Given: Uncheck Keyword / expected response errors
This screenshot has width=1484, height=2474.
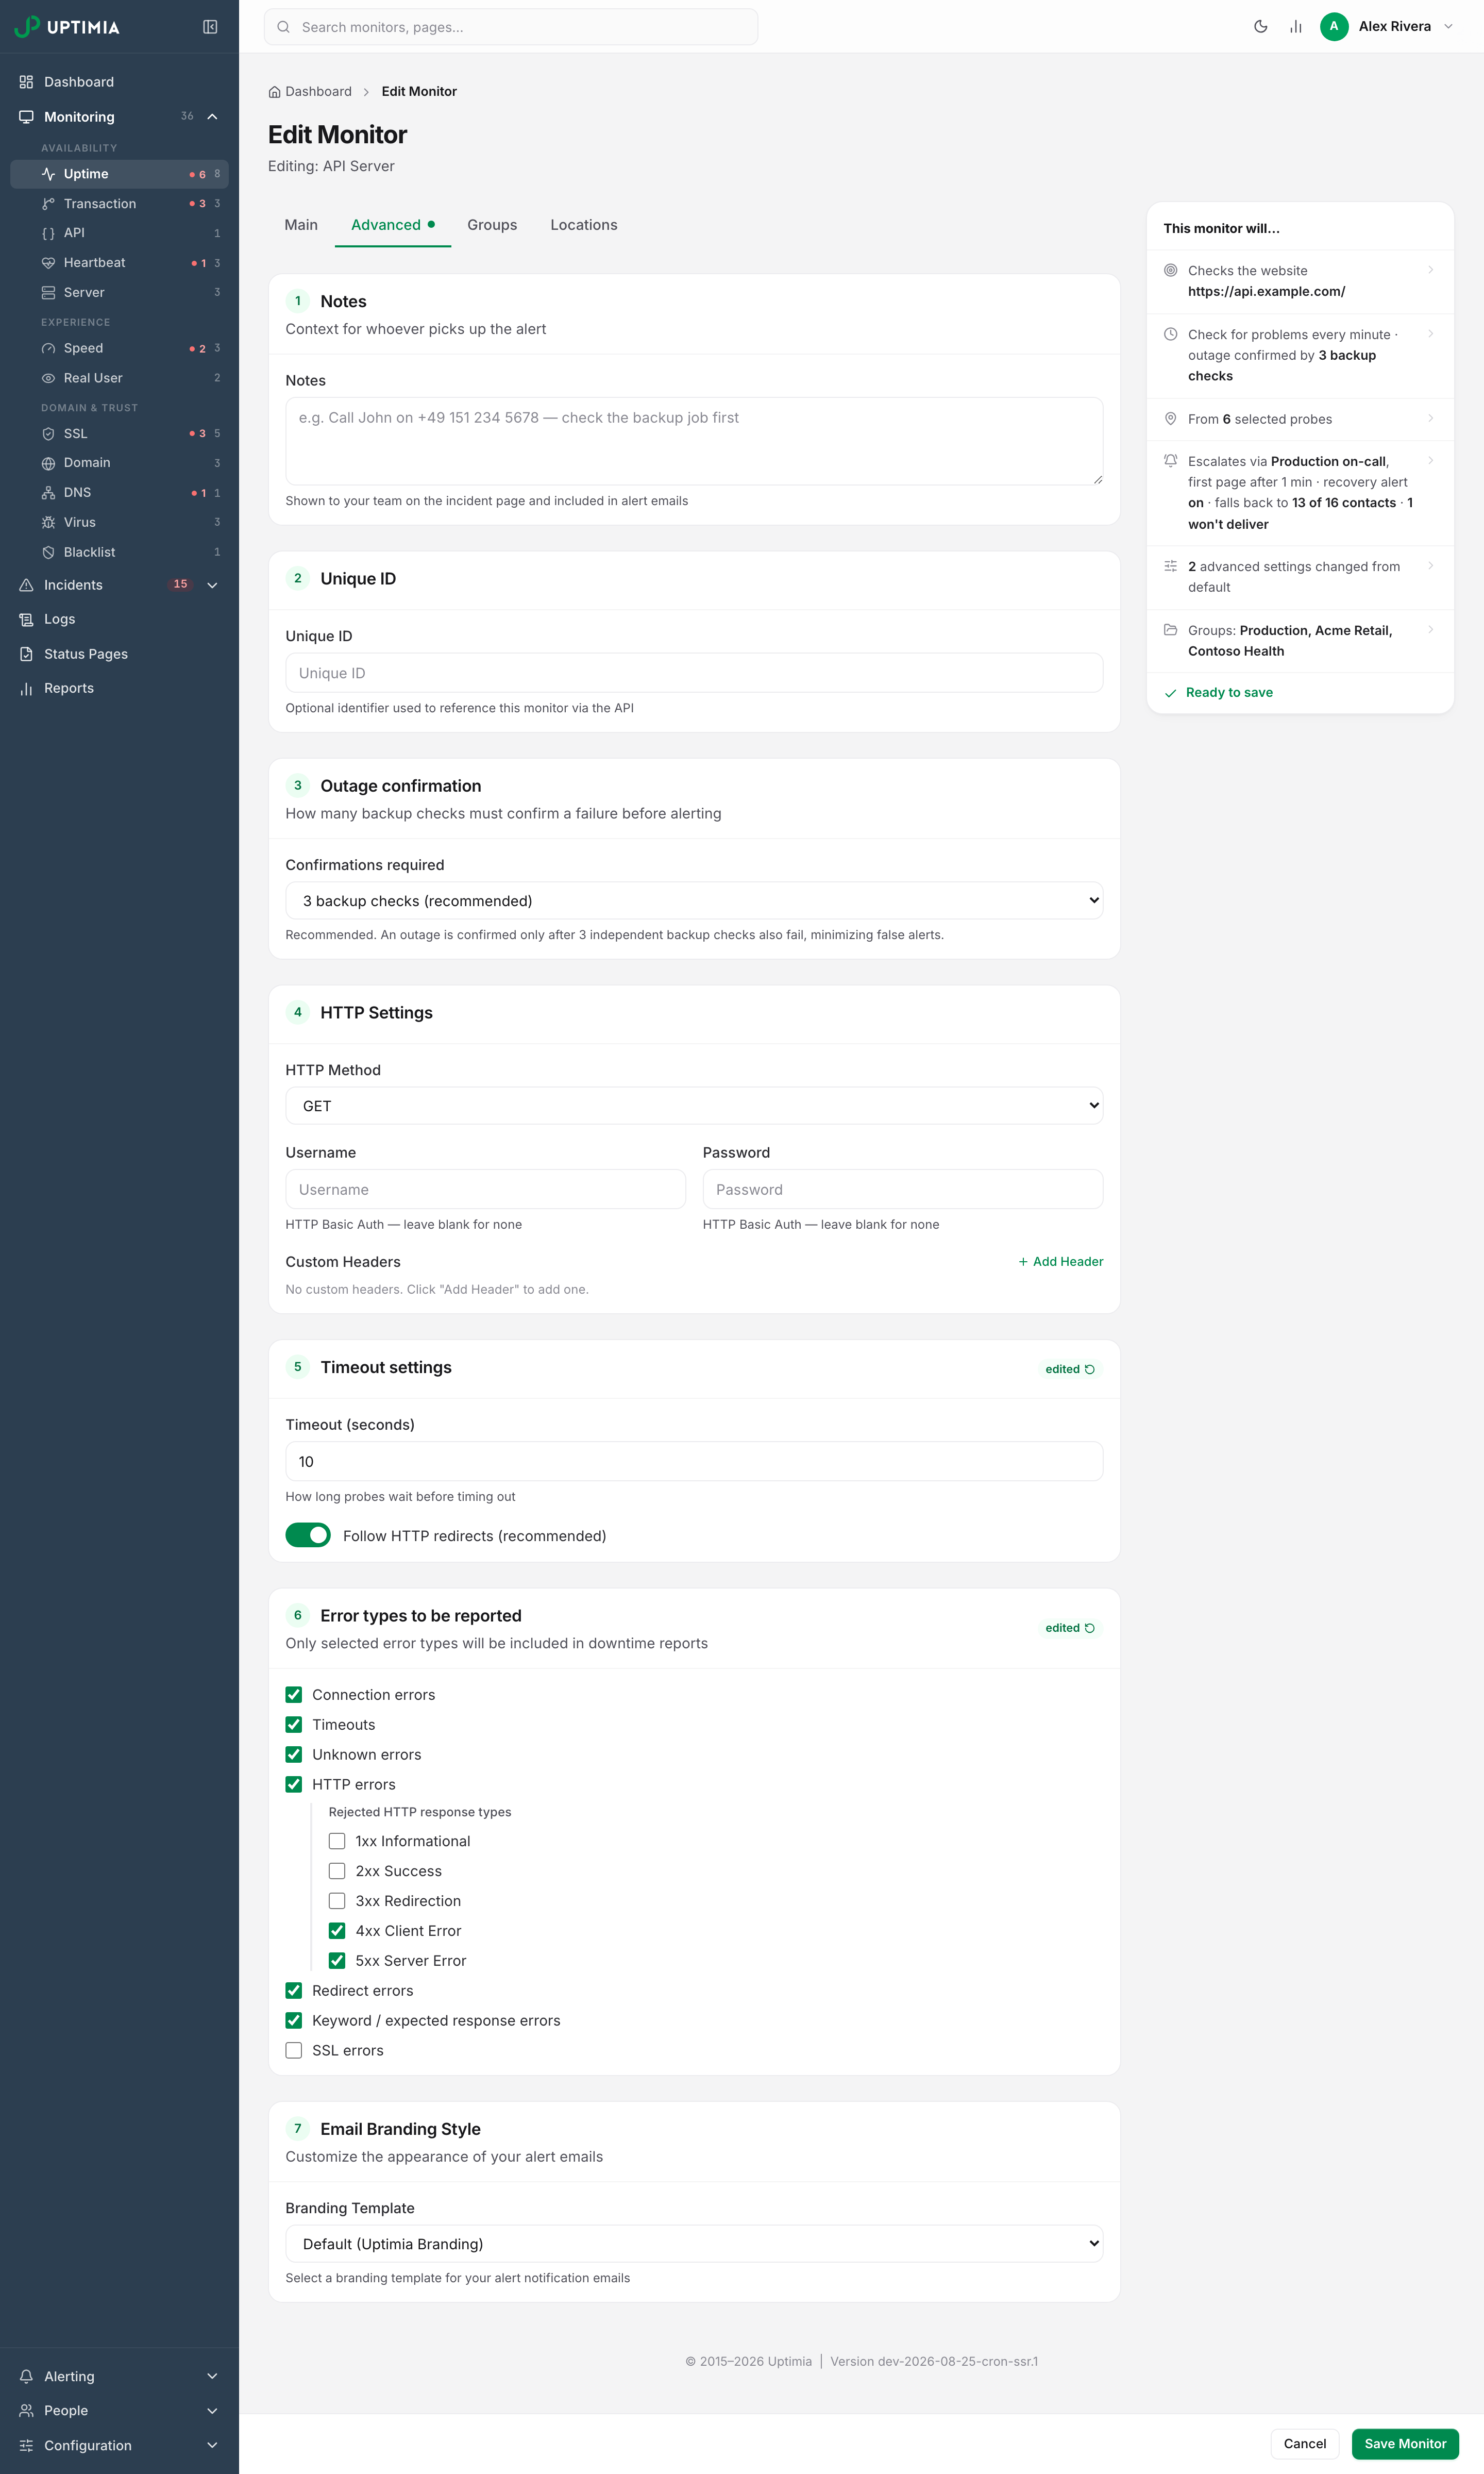Looking at the screenshot, I should (x=294, y=2020).
